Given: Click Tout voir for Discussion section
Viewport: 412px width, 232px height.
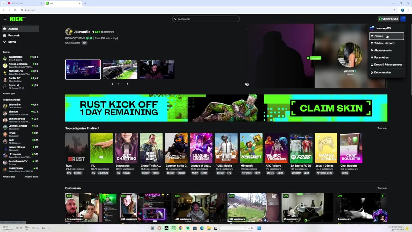Looking at the screenshot, I should click(382, 188).
